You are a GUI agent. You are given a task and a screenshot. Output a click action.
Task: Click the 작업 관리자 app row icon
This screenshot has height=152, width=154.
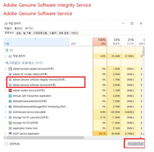point(10,56)
